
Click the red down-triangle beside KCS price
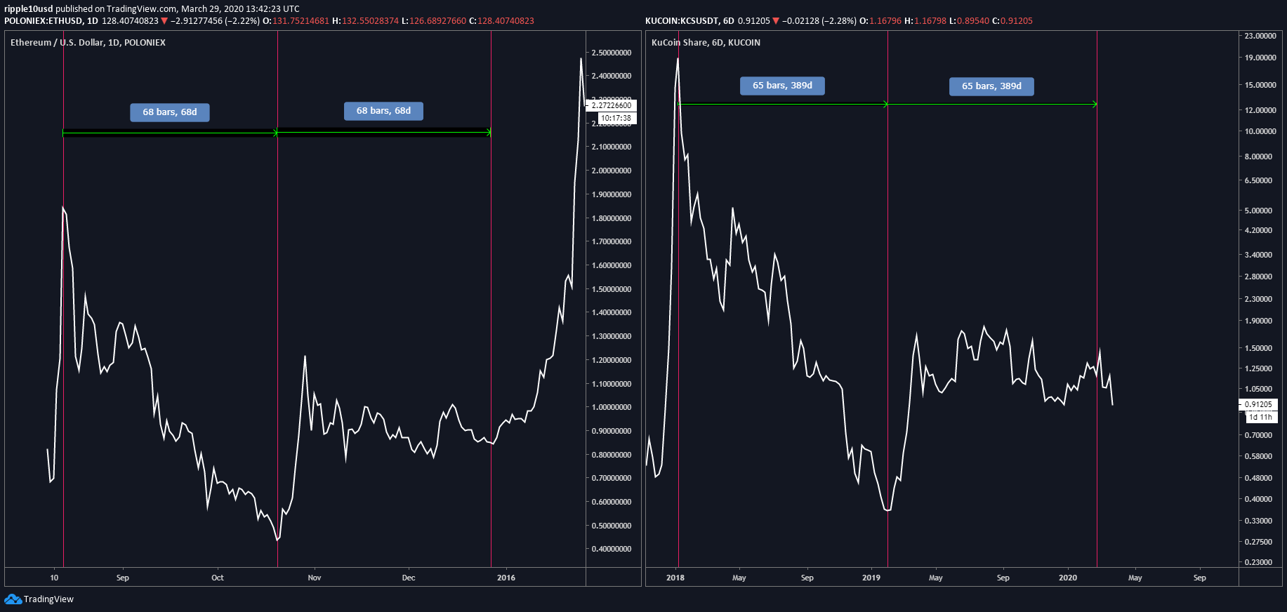(776, 21)
